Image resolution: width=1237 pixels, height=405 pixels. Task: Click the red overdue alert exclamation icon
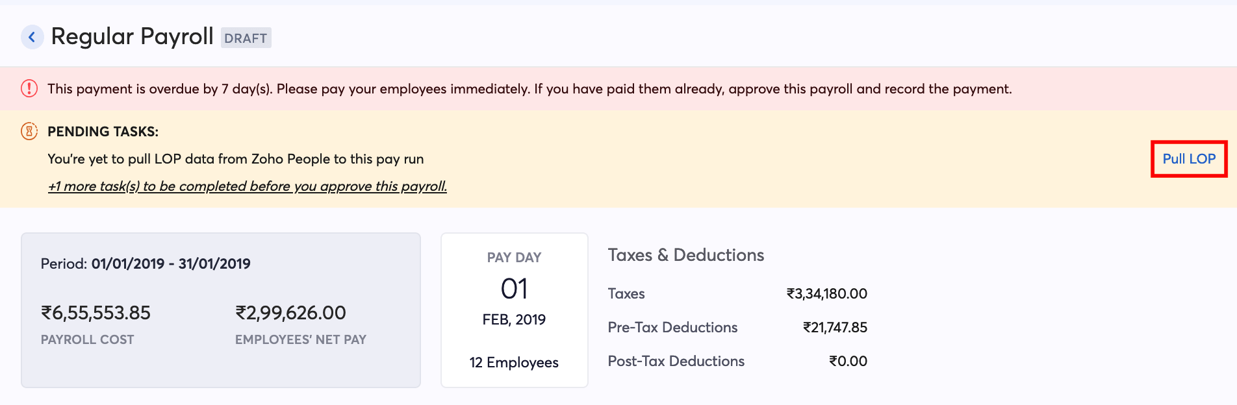[29, 88]
